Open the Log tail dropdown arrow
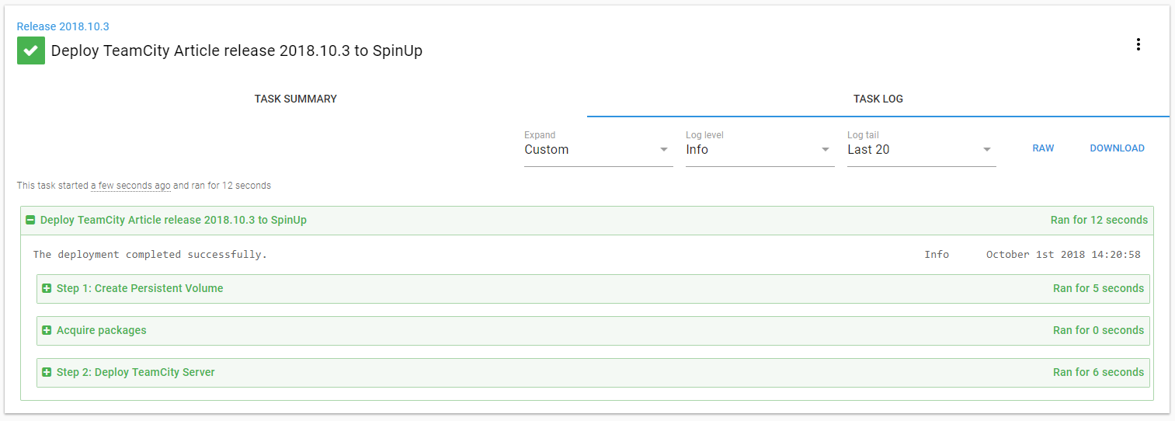The image size is (1175, 421). tap(987, 150)
